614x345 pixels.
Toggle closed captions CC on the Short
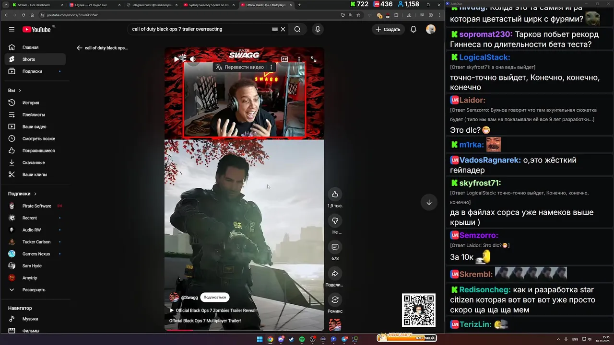[x=284, y=59]
